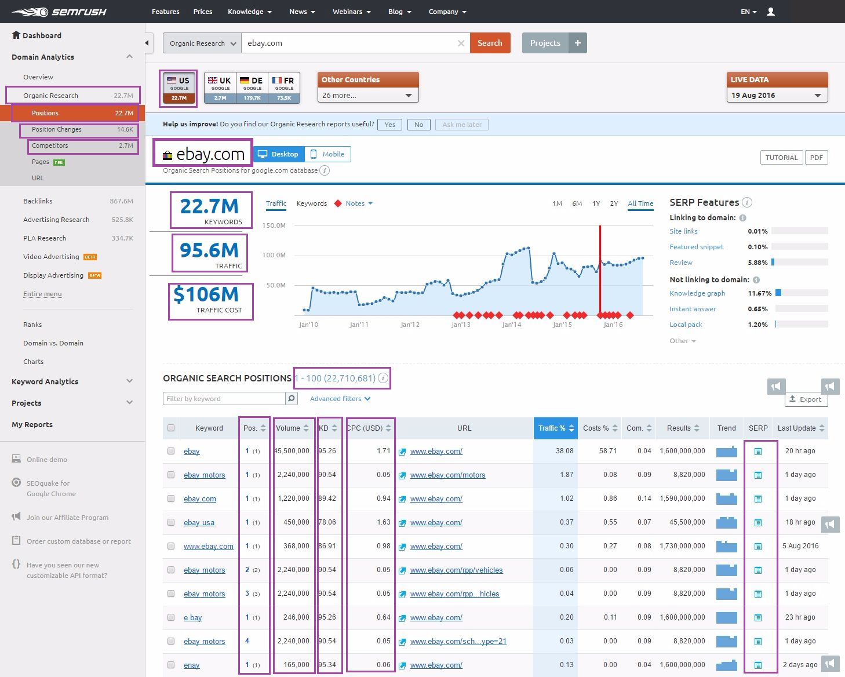Switch to Mobile view
Screen dimensions: 845x677
tap(327, 154)
